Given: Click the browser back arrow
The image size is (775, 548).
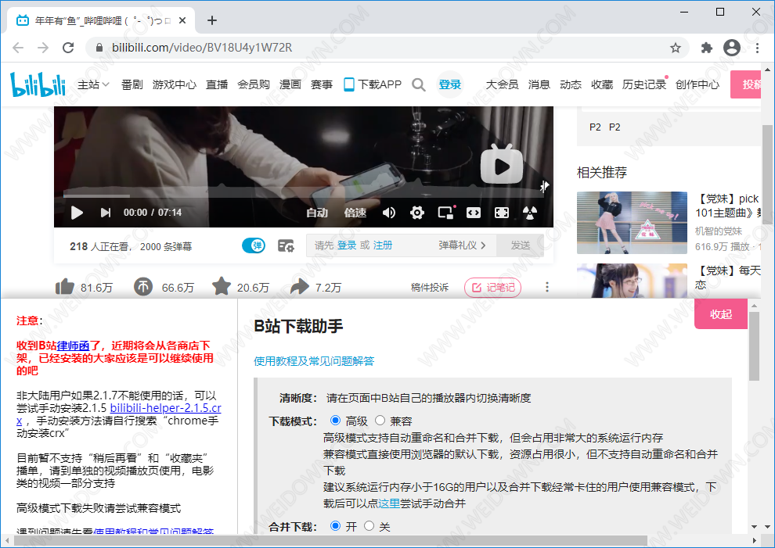Looking at the screenshot, I should [18, 48].
